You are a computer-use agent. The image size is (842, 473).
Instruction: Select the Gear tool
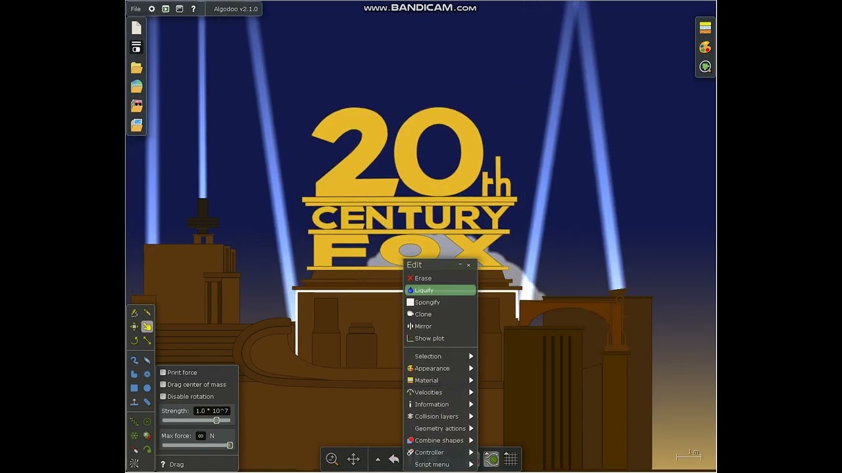click(x=147, y=374)
